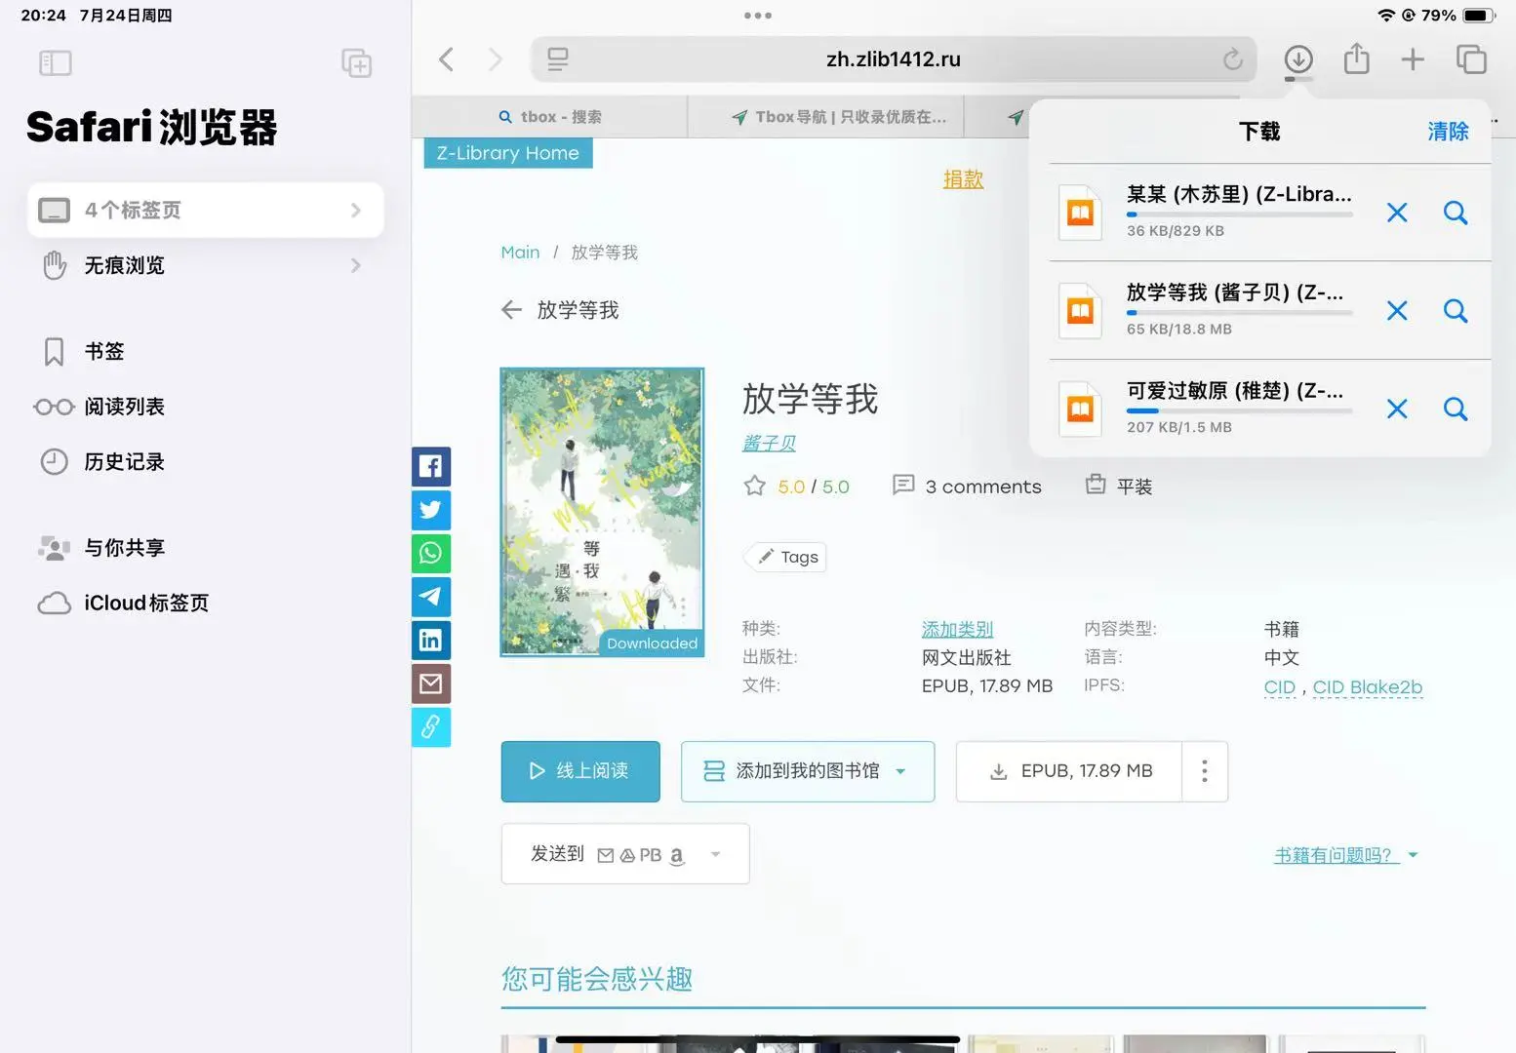Clear the downloads list with 清除
This screenshot has width=1516, height=1053.
tap(1448, 132)
